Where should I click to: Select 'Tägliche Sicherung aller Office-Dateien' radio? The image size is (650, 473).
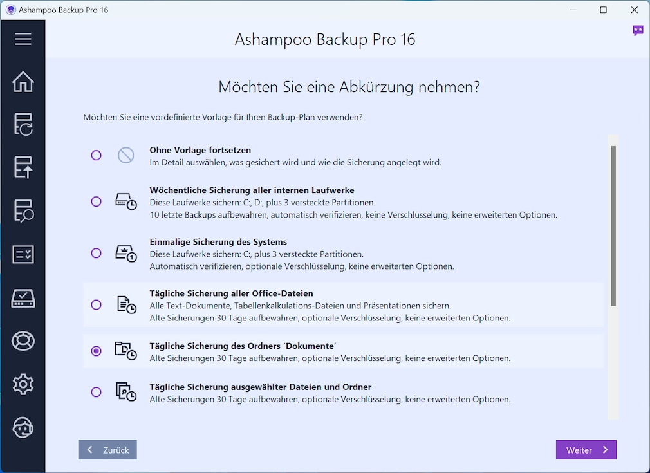click(x=97, y=304)
